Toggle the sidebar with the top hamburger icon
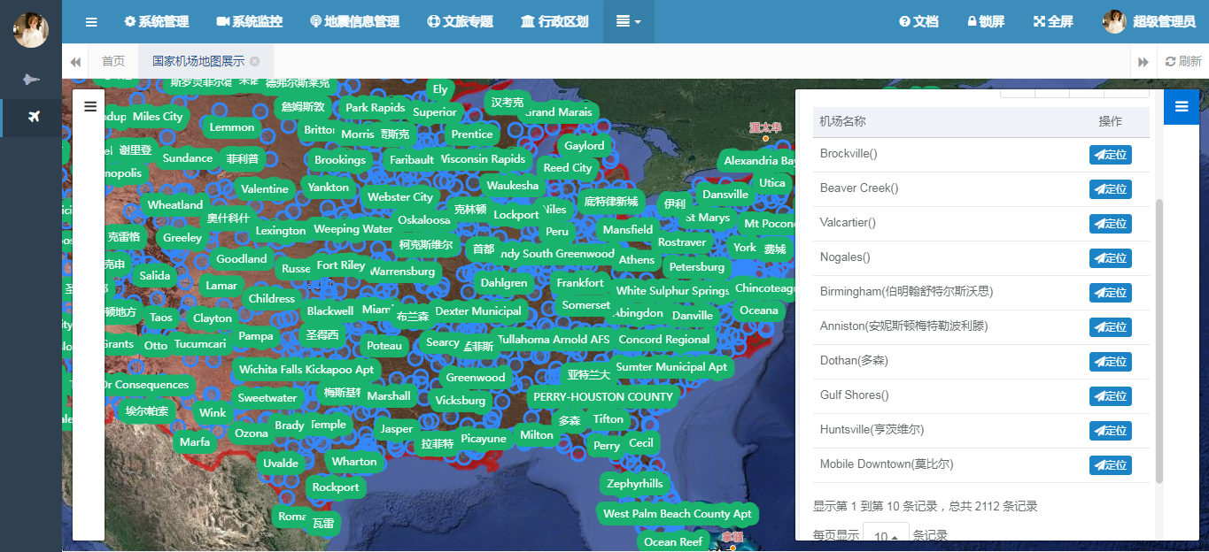The image size is (1209, 552). pyautogui.click(x=91, y=21)
